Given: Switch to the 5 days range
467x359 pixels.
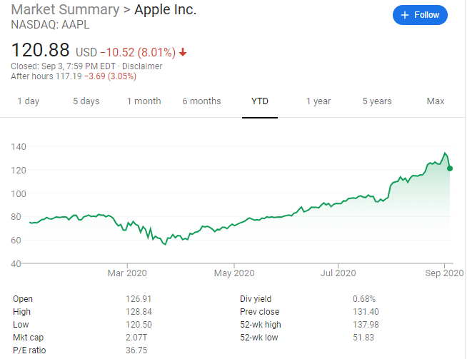Looking at the screenshot, I should (x=86, y=101).
